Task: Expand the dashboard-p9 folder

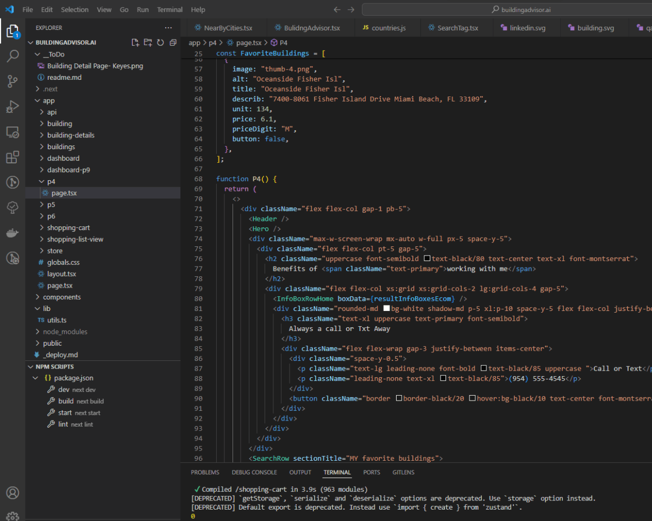Action: 68,170
